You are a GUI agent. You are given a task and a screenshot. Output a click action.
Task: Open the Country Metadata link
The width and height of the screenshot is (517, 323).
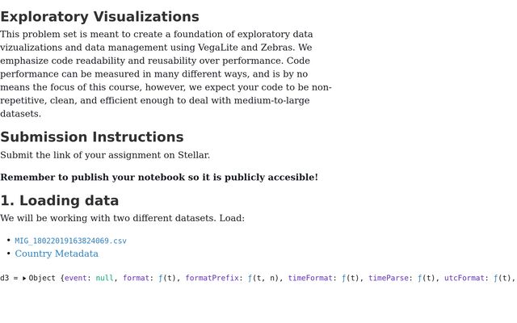pyautogui.click(x=57, y=254)
